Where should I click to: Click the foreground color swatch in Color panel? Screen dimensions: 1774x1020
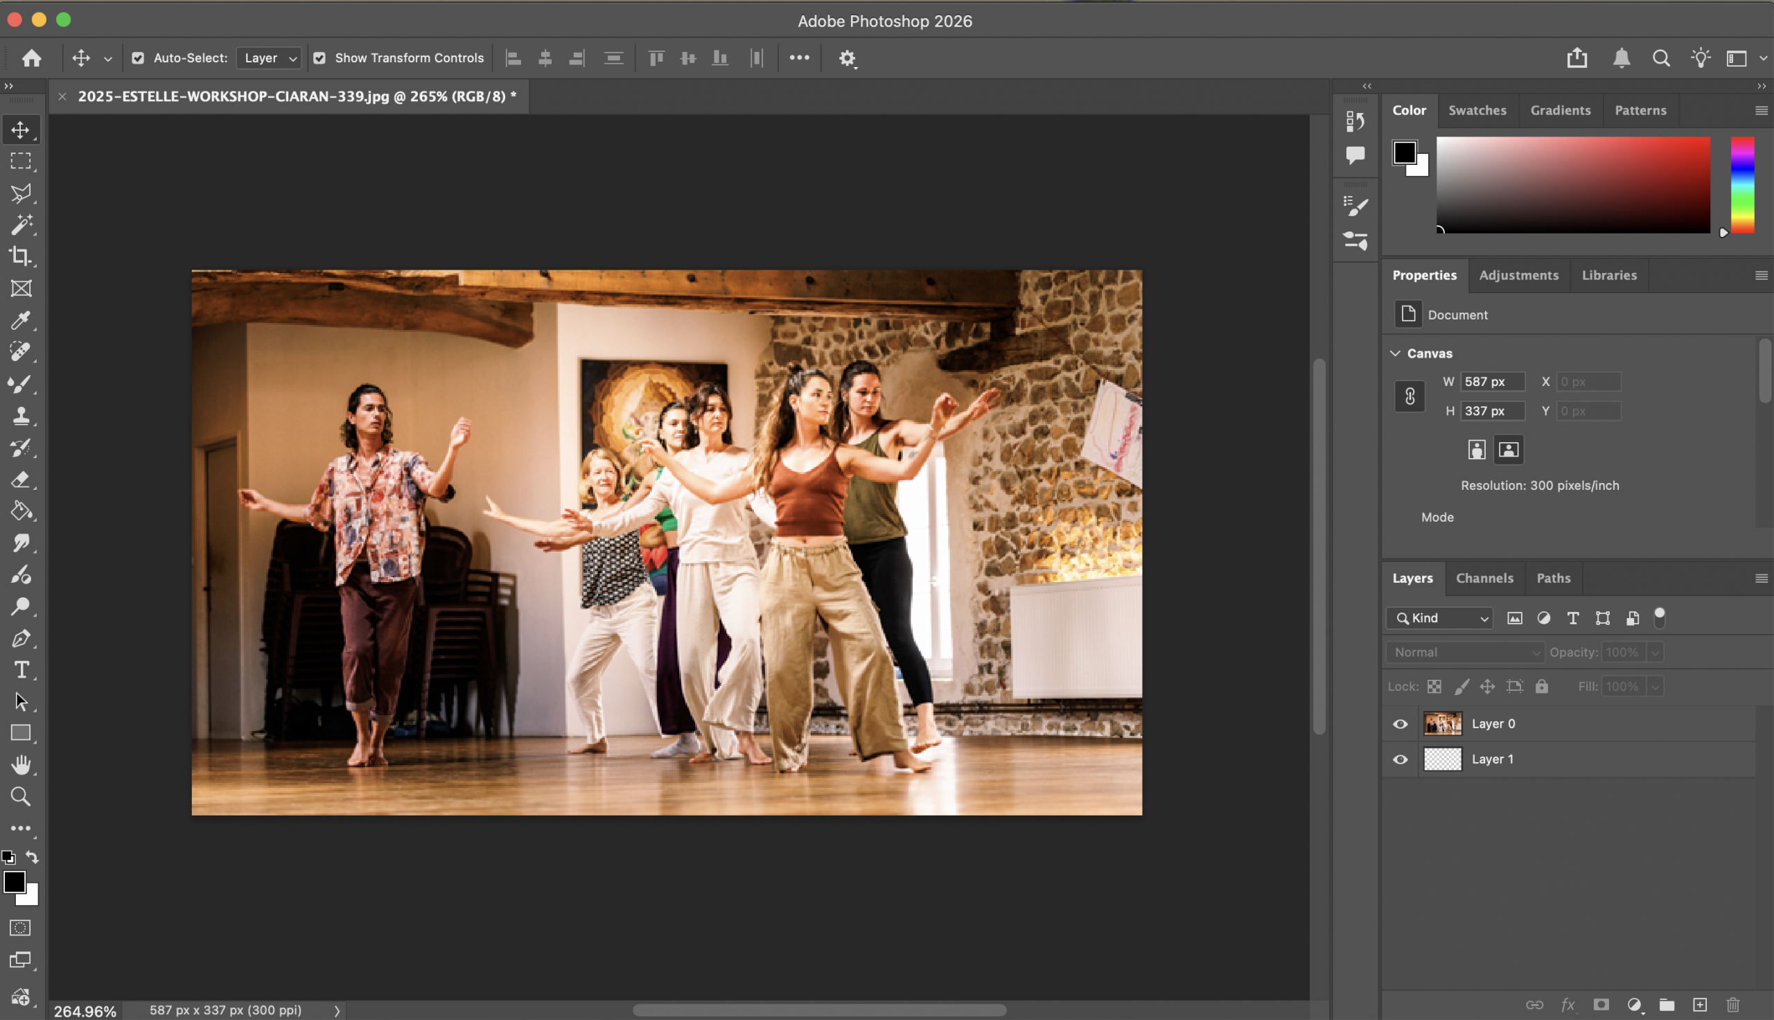[x=1404, y=152]
